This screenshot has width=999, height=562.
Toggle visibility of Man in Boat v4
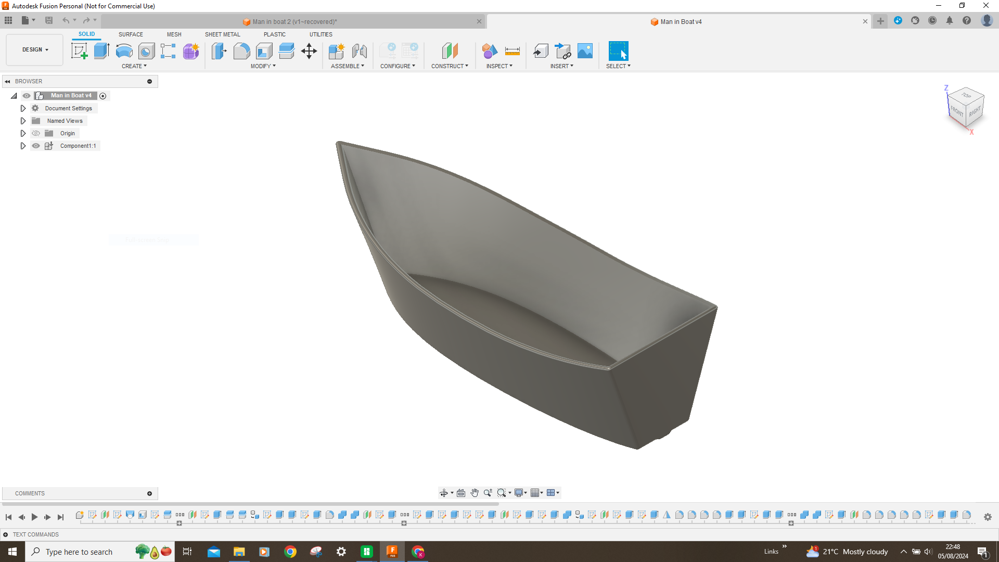[x=27, y=96]
